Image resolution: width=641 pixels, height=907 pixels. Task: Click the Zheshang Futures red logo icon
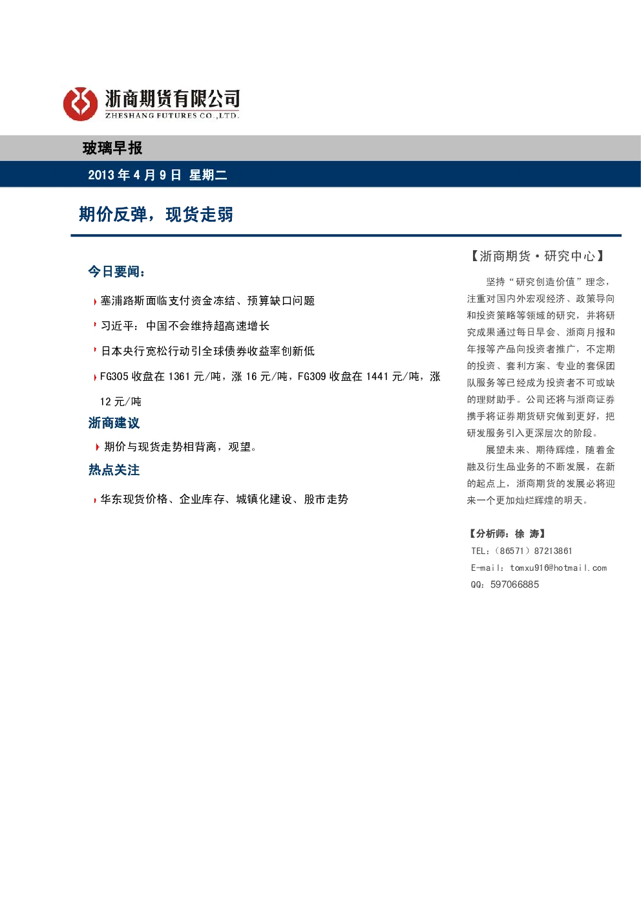(x=80, y=103)
